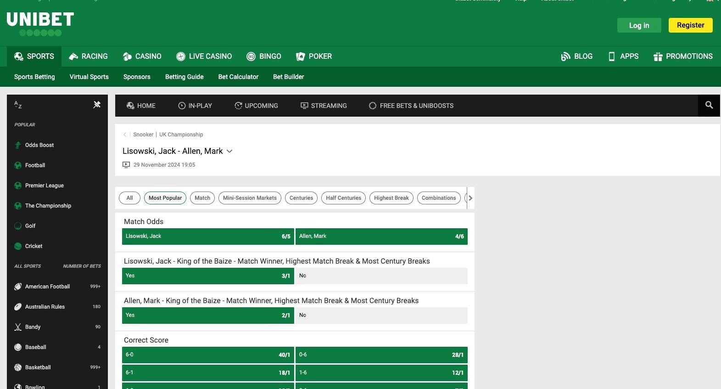The width and height of the screenshot is (721, 389).
Task: Click the UK Championship breadcrumb link
Action: click(181, 135)
